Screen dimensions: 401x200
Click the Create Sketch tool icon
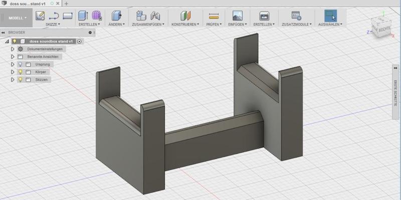coord(40,16)
